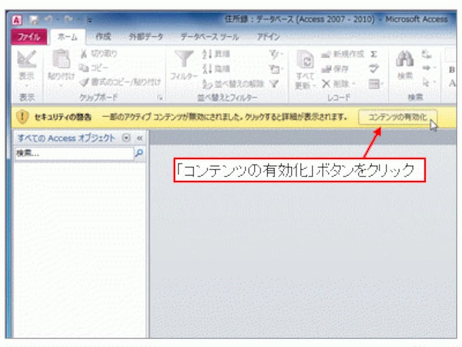Click 新規作成 (New record)

(342, 54)
